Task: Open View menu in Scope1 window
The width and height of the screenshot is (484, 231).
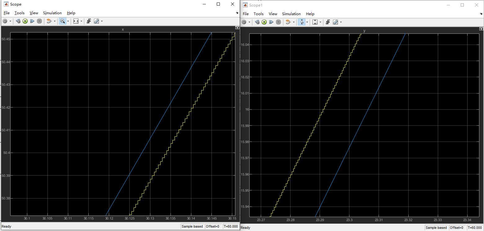Action: (x=273, y=14)
